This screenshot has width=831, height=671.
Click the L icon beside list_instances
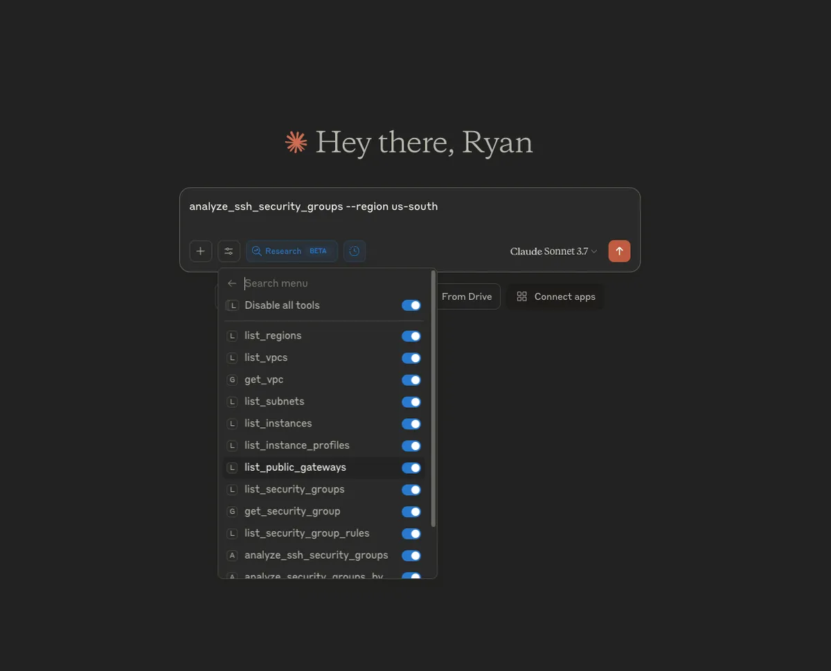(233, 424)
